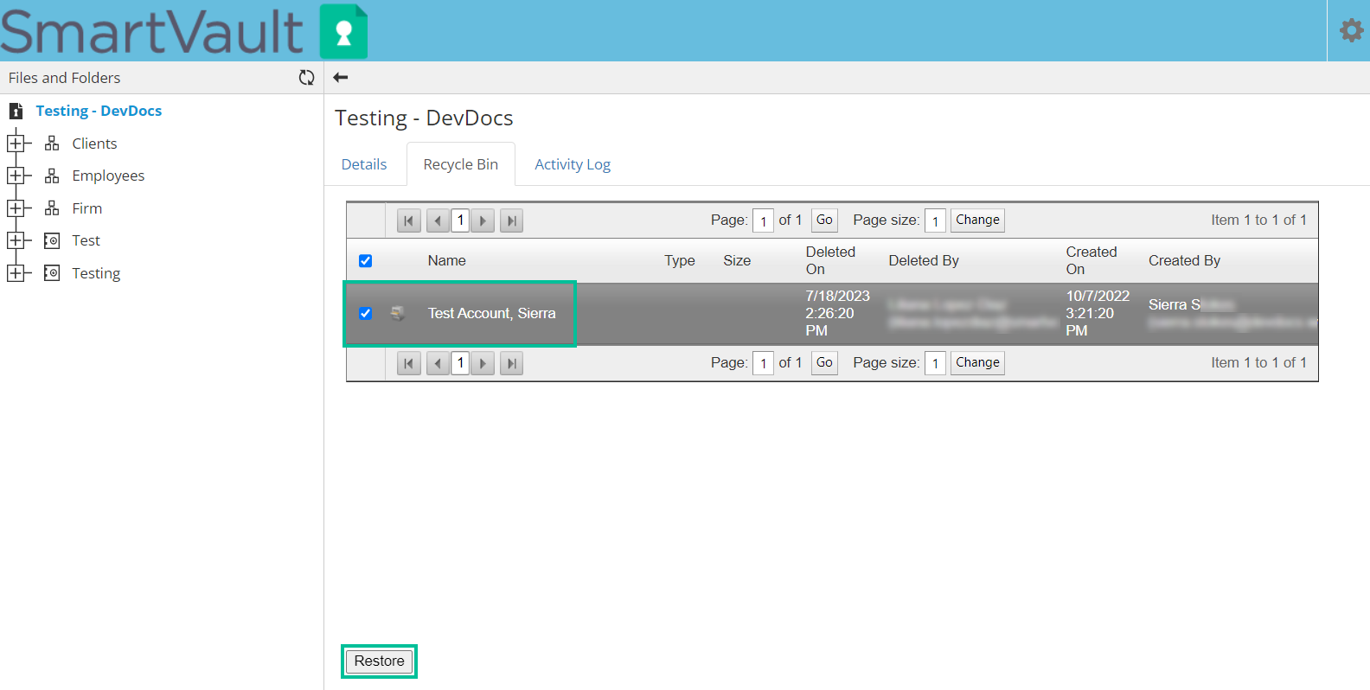The width and height of the screenshot is (1370, 690).
Task: Click the Clients folder icon
Action: coord(52,144)
